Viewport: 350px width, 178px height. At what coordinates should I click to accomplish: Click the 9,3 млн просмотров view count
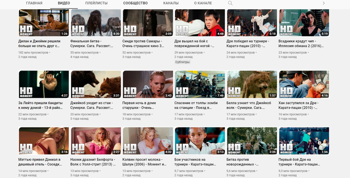[293, 171]
